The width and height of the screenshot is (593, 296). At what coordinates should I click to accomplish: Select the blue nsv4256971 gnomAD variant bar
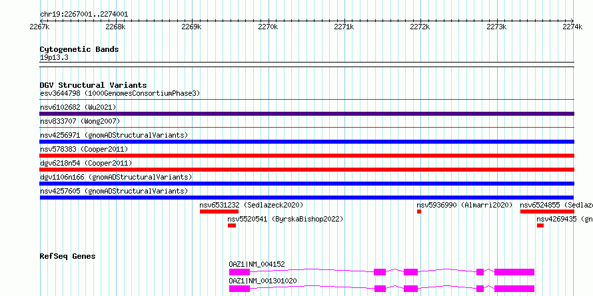click(x=306, y=142)
